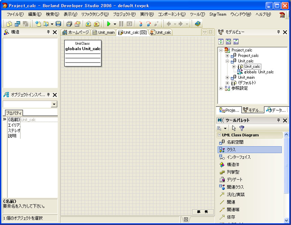Expand the Unit_main tree node
291x225 pixels.
tap(227, 77)
